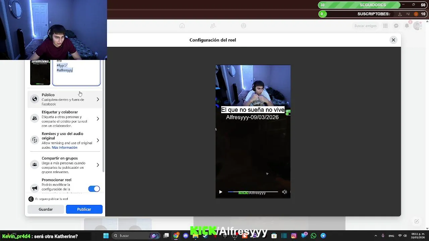429x241 pixels.
Task: Click the reel preview video frame
Action: tap(253, 132)
